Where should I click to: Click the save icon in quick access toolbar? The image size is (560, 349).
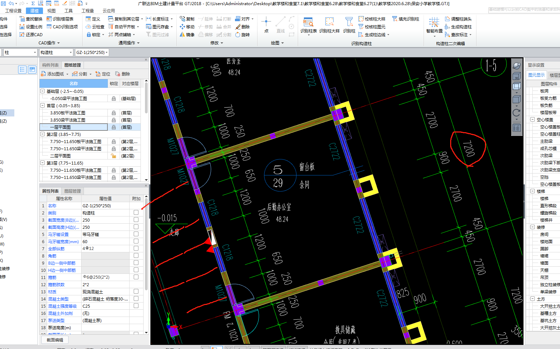coord(3,3)
